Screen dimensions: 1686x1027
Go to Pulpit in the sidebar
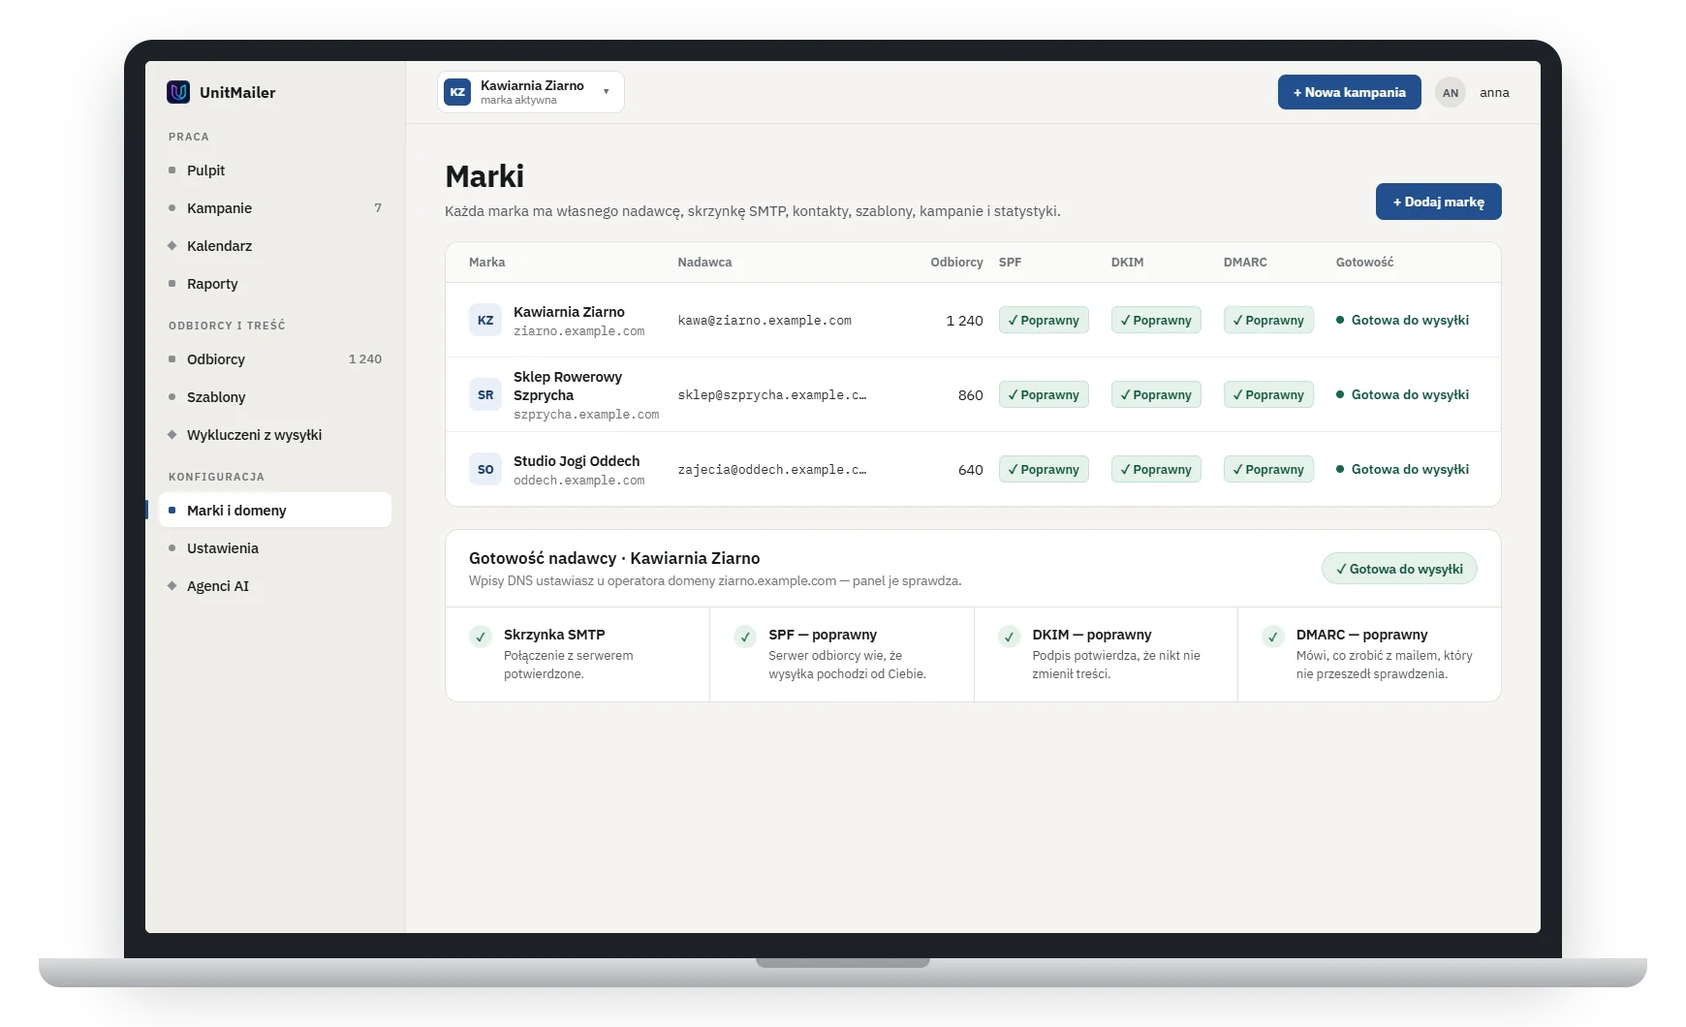coord(275,171)
